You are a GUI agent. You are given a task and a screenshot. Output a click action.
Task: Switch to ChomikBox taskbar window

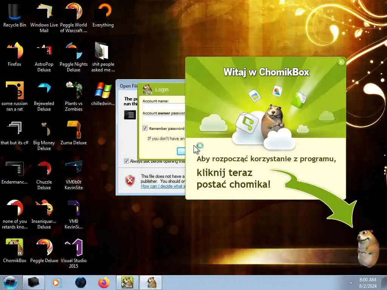(x=128, y=282)
